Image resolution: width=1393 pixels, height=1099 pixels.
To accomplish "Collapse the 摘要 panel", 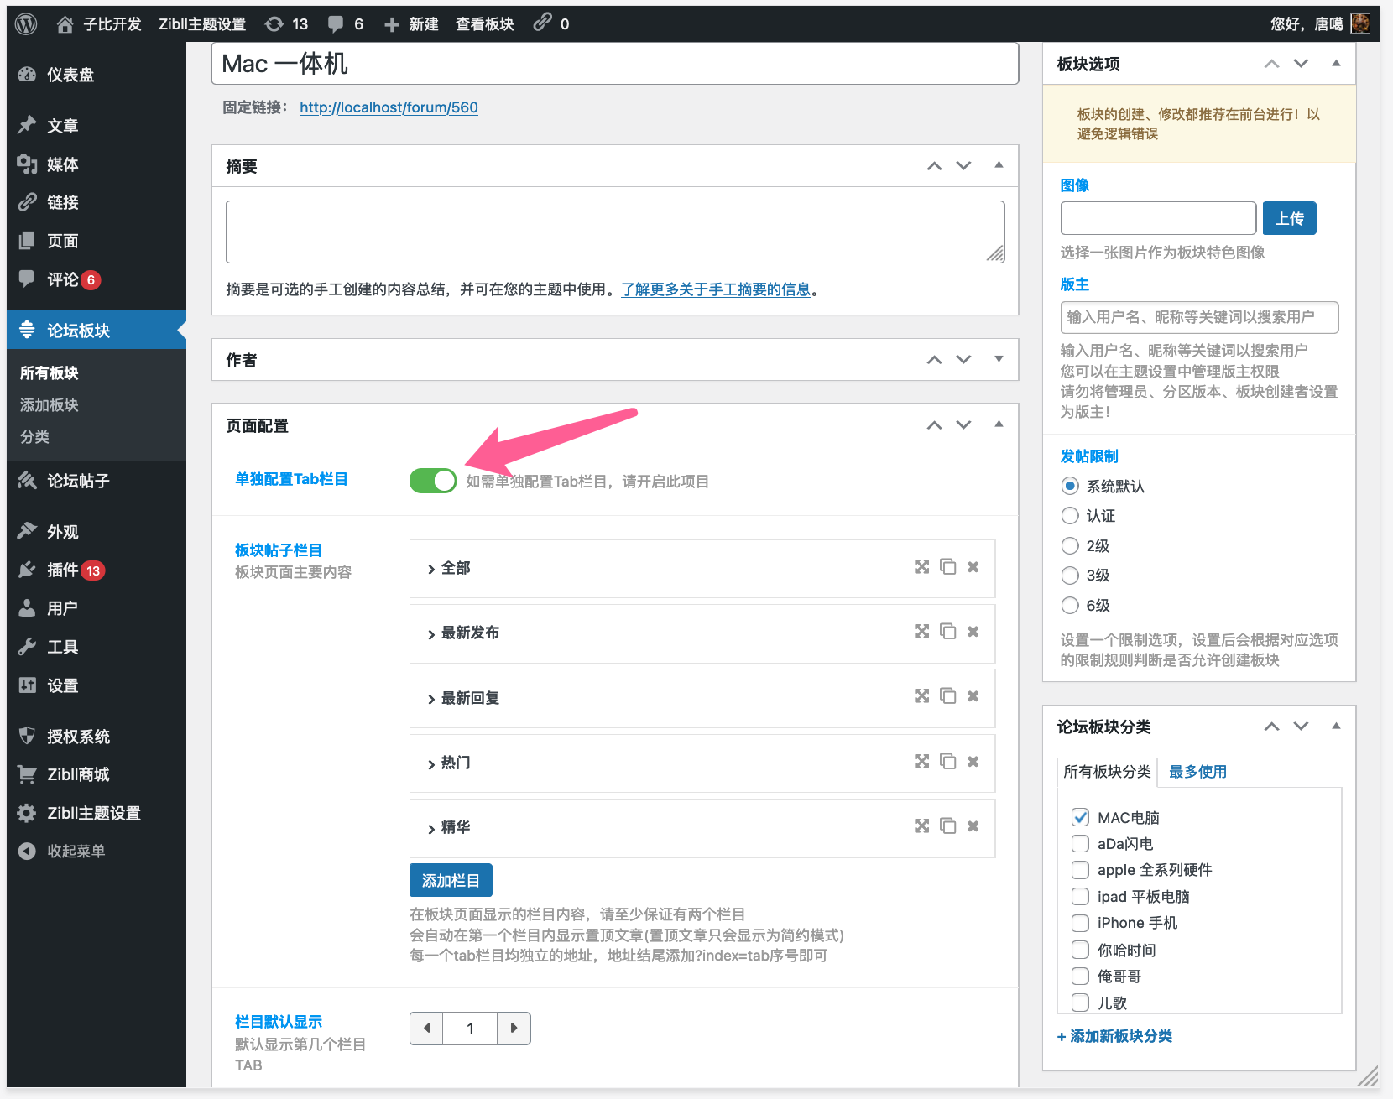I will 998,165.
